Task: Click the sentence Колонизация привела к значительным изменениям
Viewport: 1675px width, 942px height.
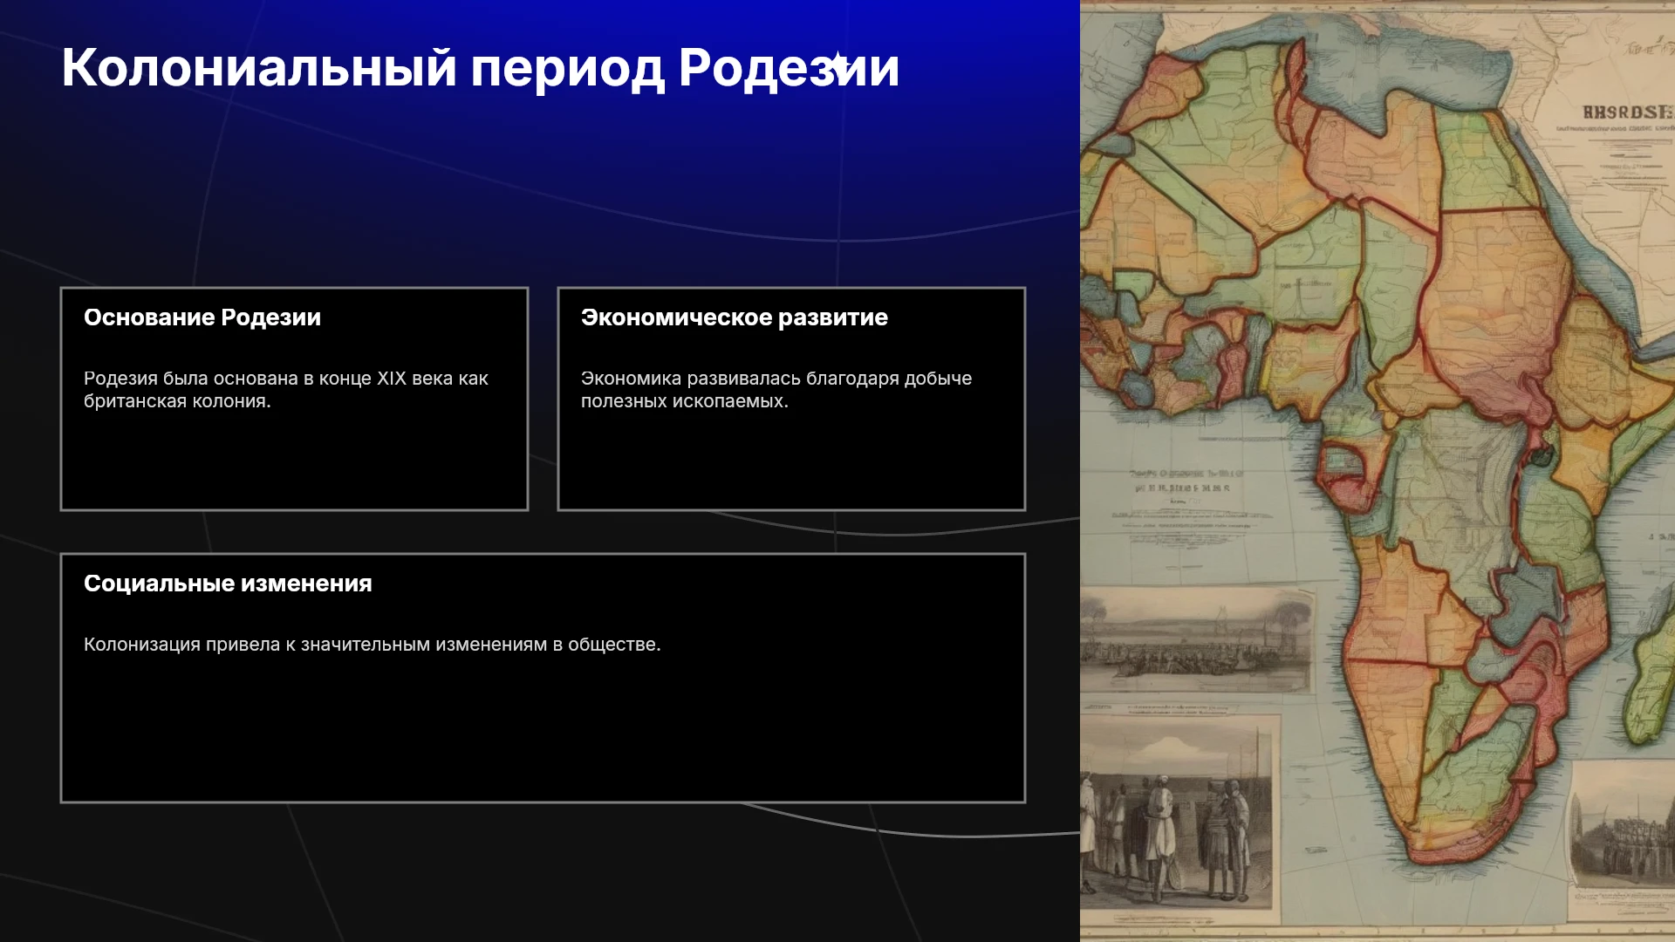Action: pyautogui.click(x=373, y=645)
